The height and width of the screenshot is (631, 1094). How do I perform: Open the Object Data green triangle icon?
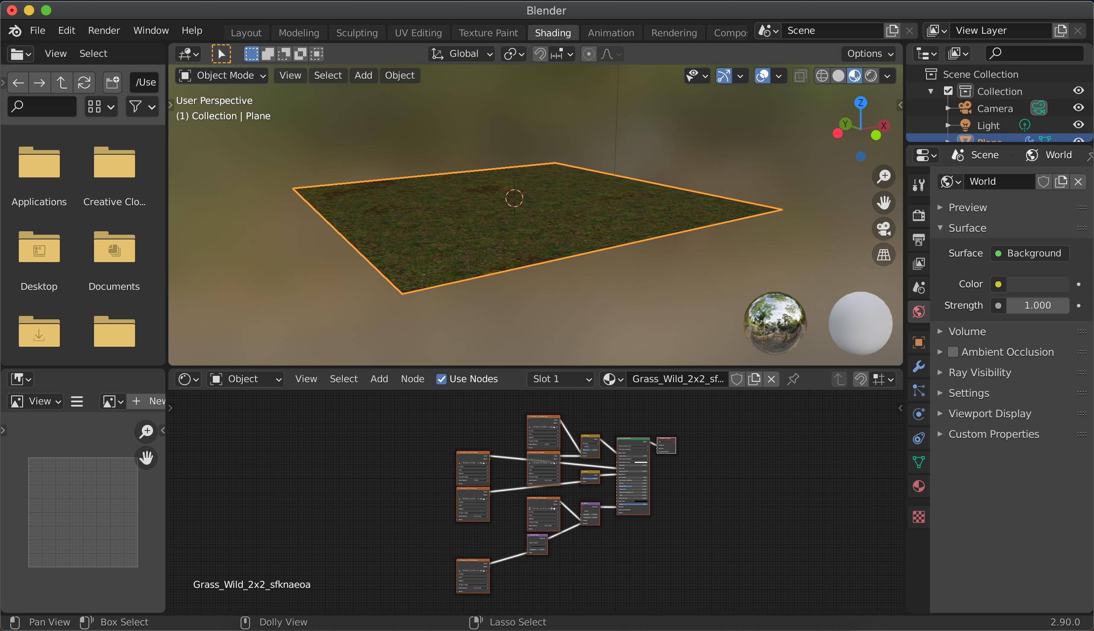click(919, 462)
